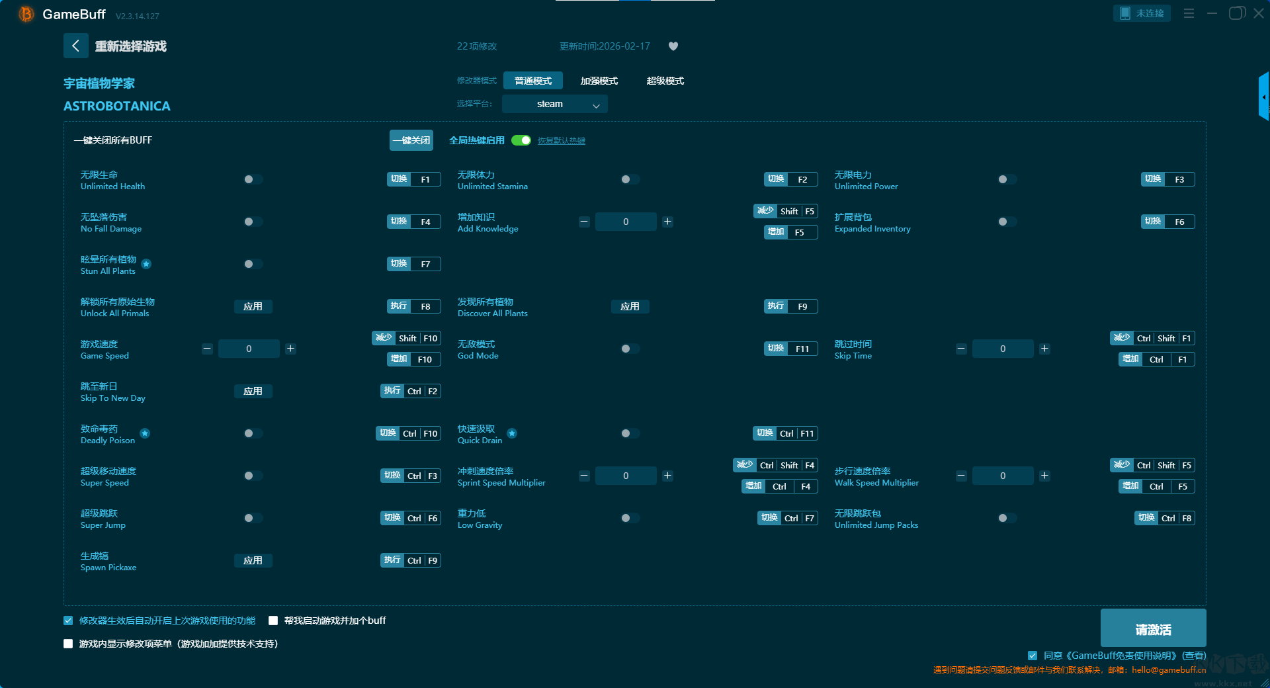This screenshot has height=688, width=1270.
Task: Click the star badge beside Quick Drain
Action: [x=512, y=433]
